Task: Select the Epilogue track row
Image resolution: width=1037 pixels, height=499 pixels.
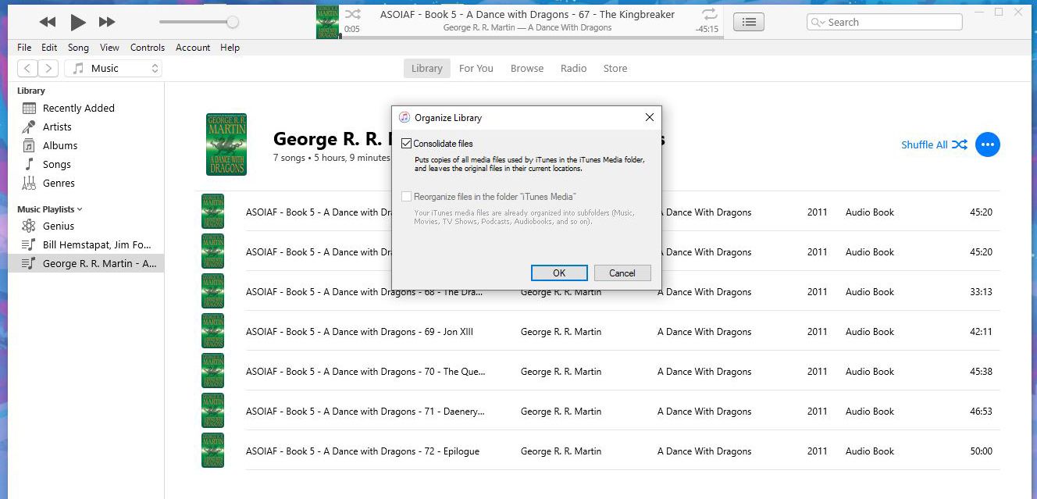Action: 362,451
